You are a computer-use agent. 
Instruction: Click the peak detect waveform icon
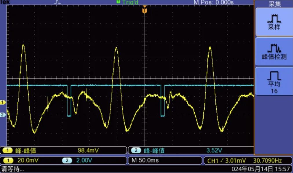(x=274, y=47)
